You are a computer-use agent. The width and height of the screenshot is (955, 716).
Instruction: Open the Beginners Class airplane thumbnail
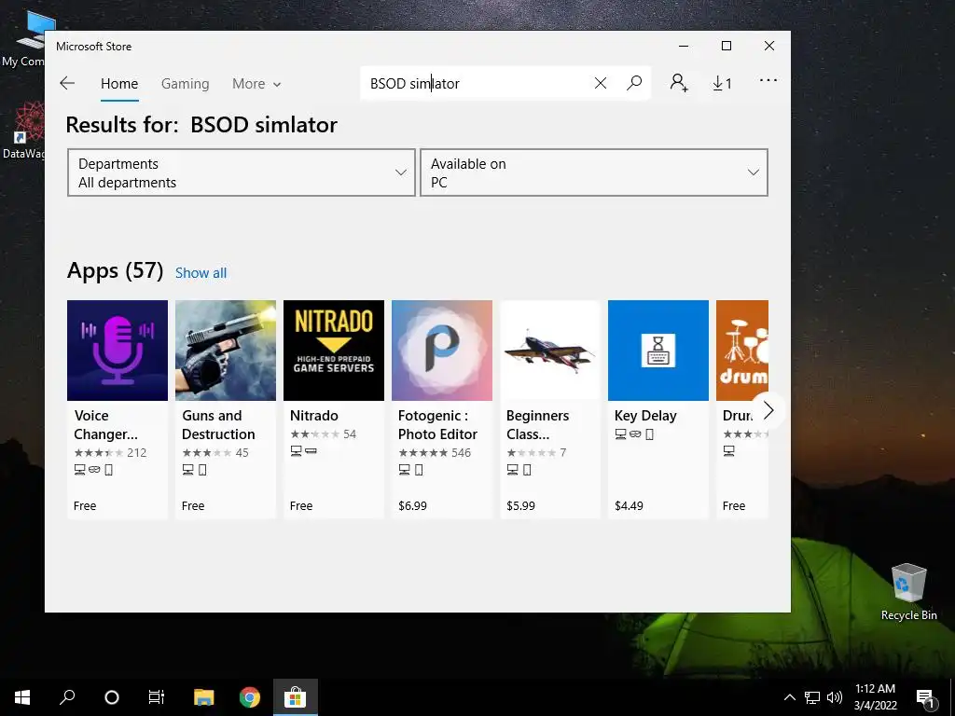pyautogui.click(x=550, y=351)
